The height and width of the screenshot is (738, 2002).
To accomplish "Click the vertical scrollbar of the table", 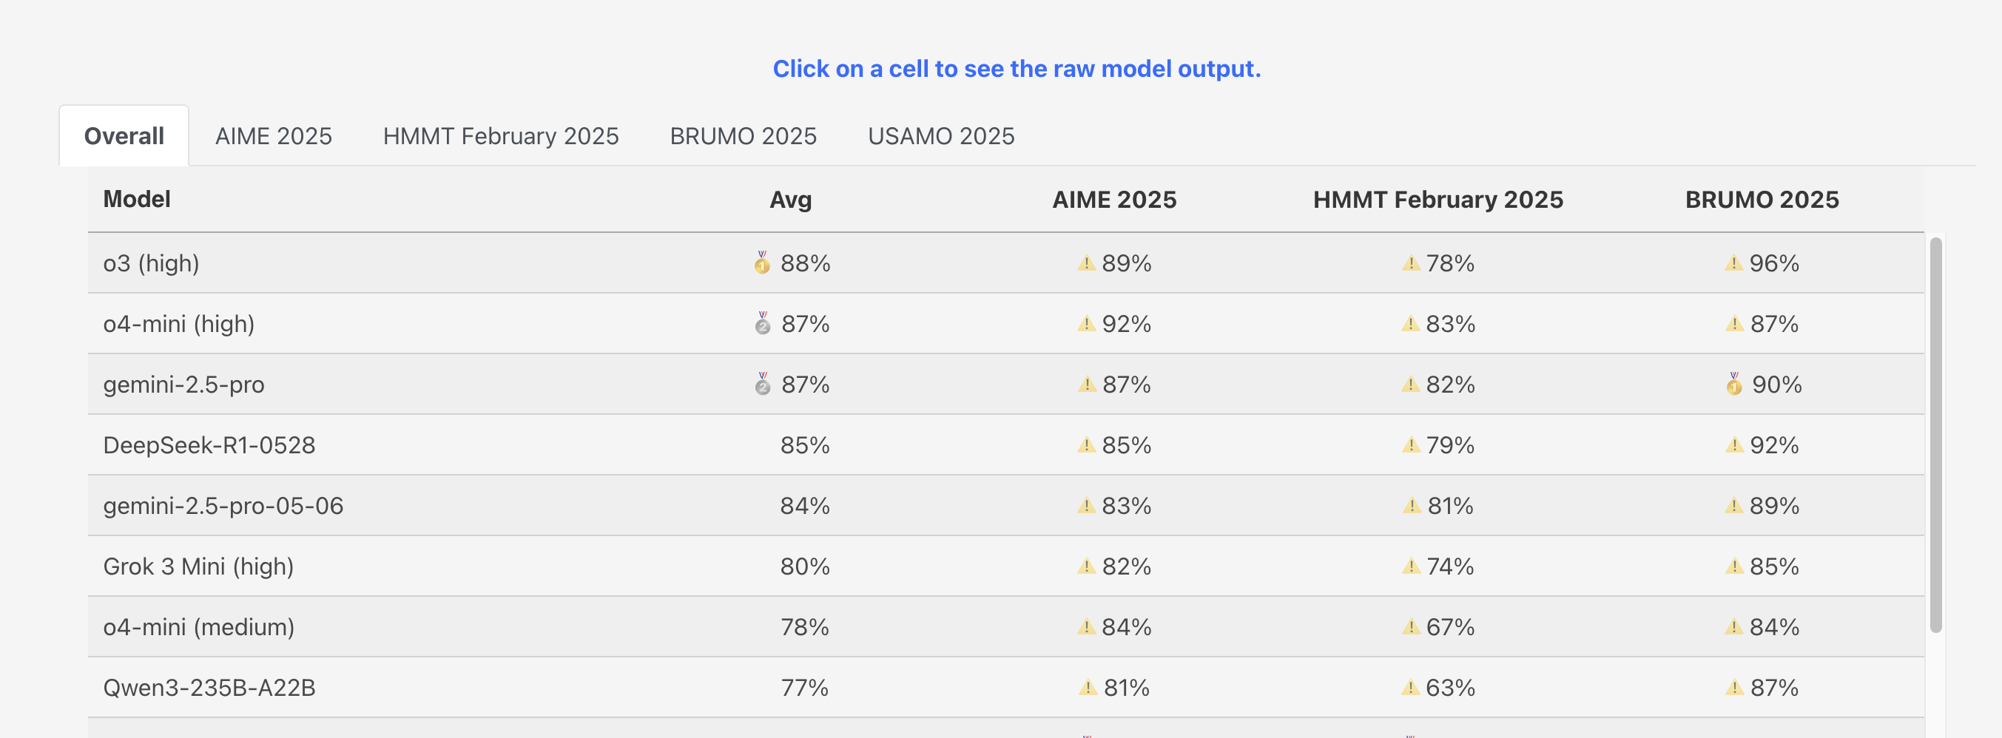I will coord(1935,435).
